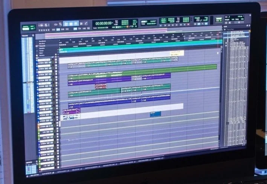This screenshot has height=184, width=267.
Task: Click the audio waveform zoom button
Action: click(42, 25)
